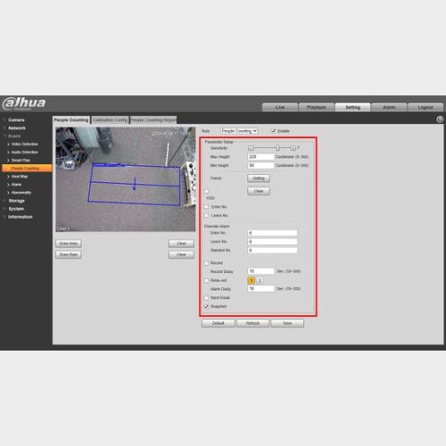Open Audio Detection under Event
The width and height of the screenshot is (446, 446).
point(24,152)
